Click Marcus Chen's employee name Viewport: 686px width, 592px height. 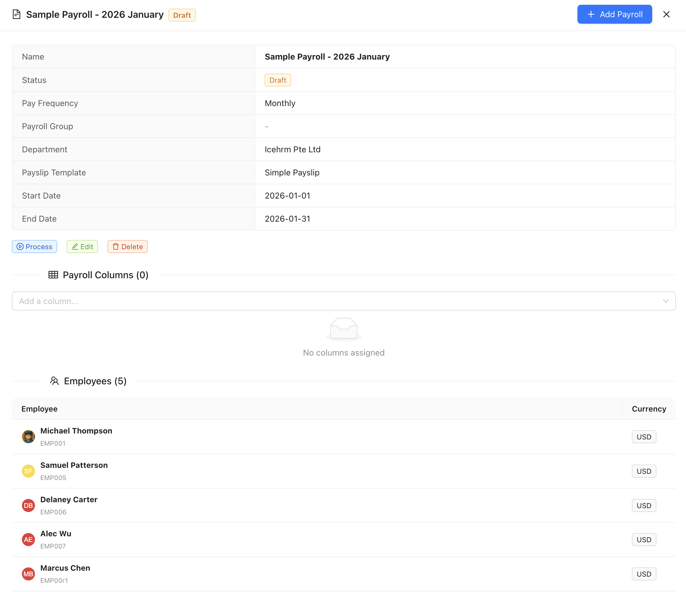[x=65, y=568]
